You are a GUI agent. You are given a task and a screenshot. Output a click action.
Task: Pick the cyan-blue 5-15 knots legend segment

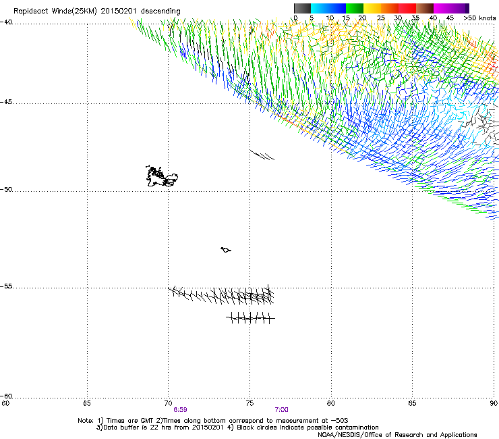[328, 8]
